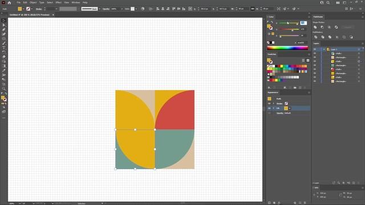Open Recolor Artwork in control bar

click(143, 9)
